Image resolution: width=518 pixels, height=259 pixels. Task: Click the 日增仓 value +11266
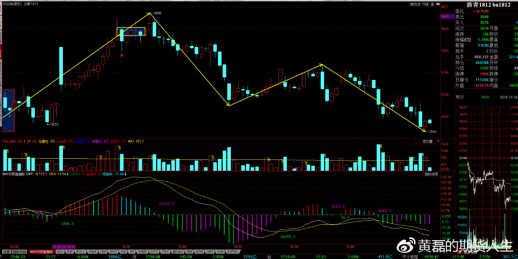point(482,80)
